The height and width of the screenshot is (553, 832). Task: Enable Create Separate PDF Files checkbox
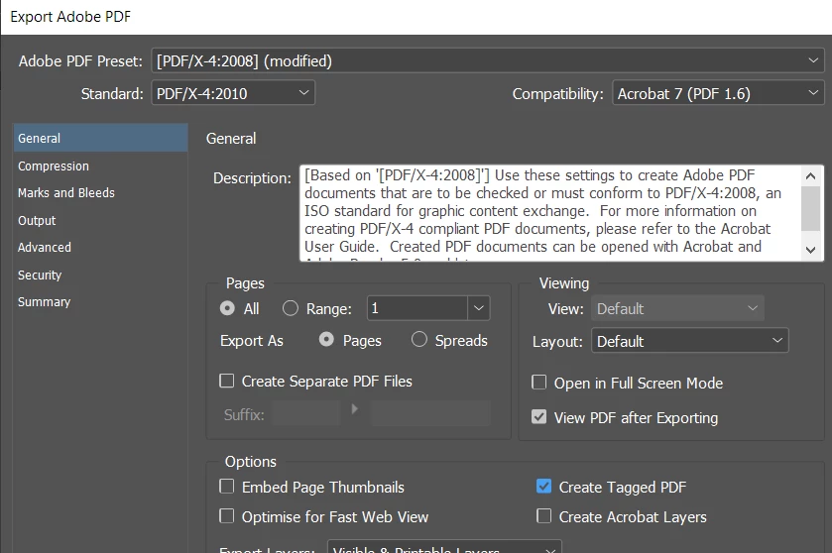click(x=226, y=381)
